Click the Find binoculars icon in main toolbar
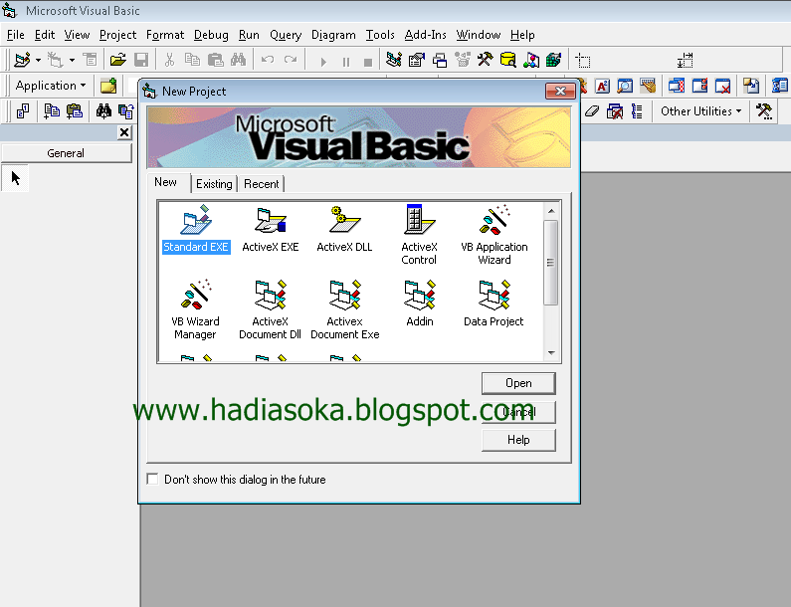Viewport: 791px width, 607px height. [238, 60]
